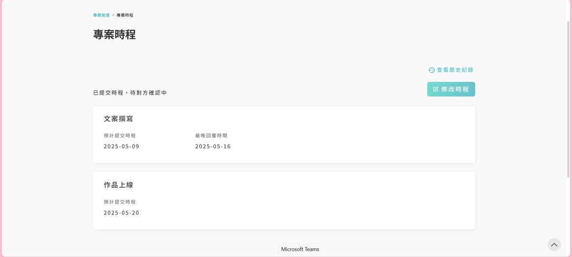Click the date 2025-05-16
The width and height of the screenshot is (572, 257).
[x=213, y=146]
